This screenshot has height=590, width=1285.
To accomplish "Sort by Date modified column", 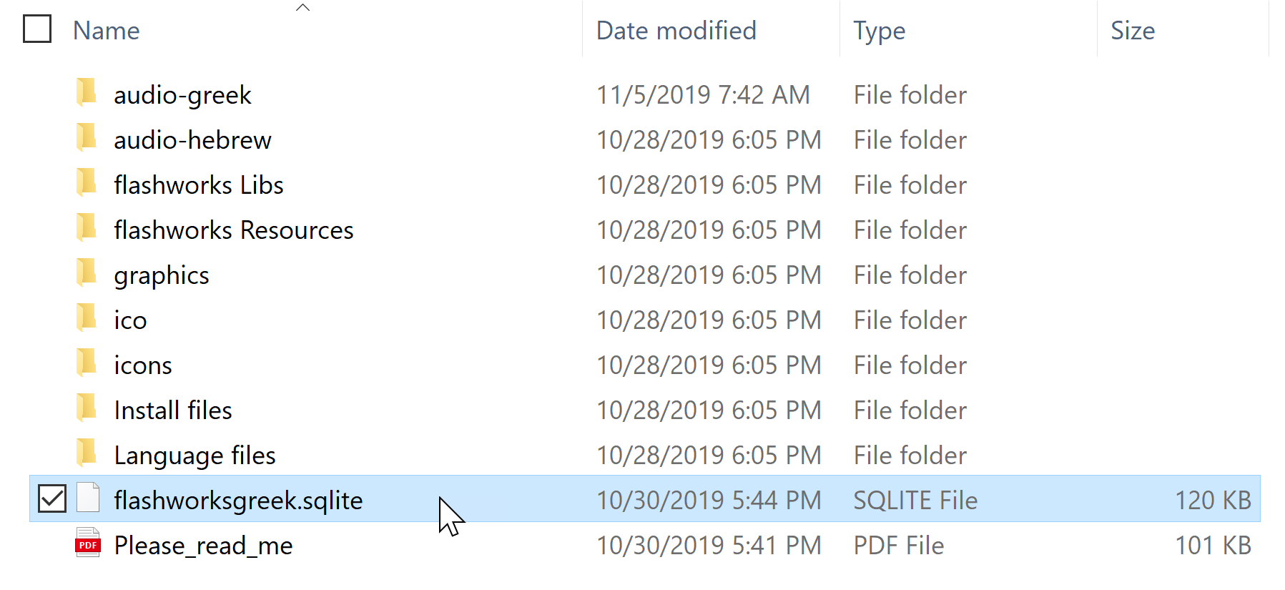I will tap(676, 31).
